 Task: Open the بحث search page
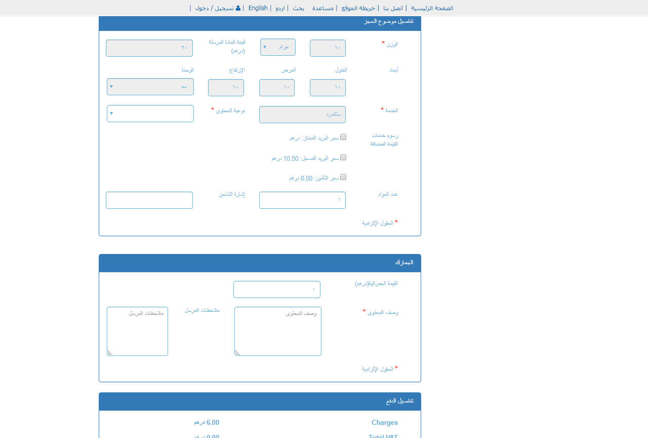298,8
